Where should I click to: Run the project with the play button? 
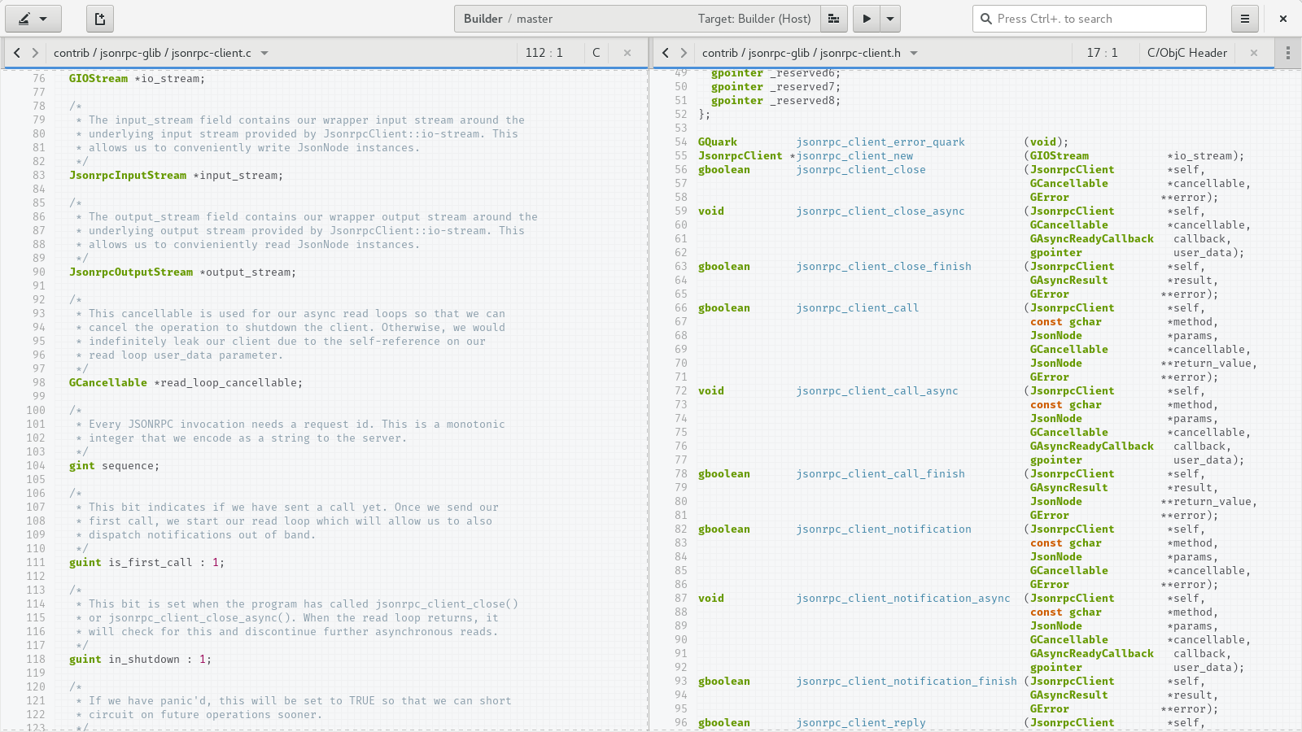tap(867, 19)
